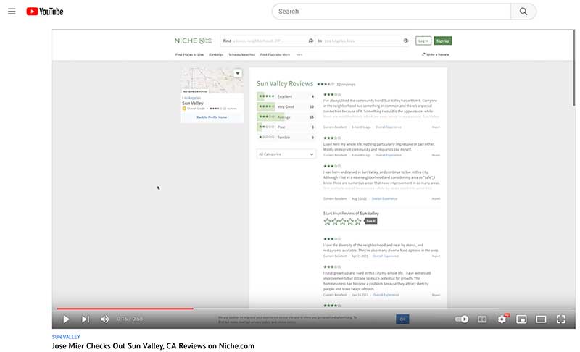
Task: Click the Rate It button beside the stars
Action: pos(371,221)
